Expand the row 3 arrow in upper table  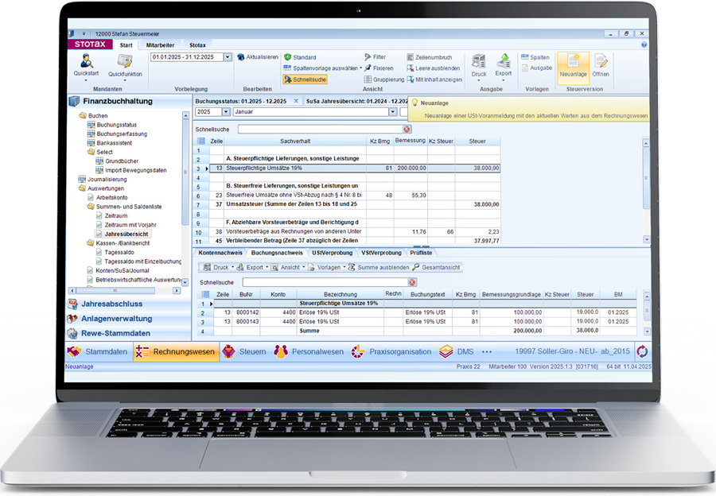point(206,169)
